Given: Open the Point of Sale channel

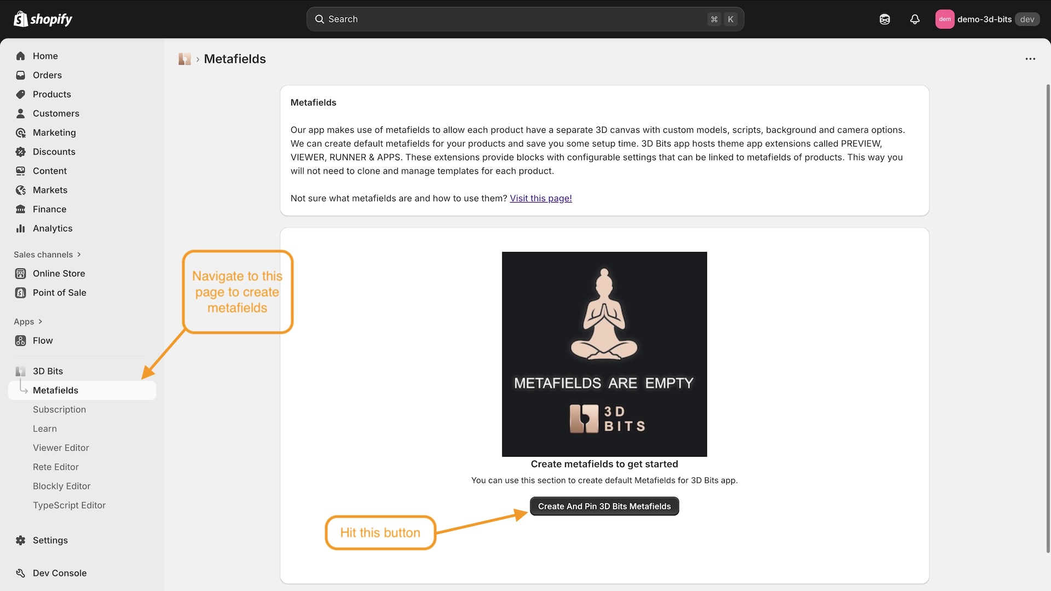Looking at the screenshot, I should (60, 293).
